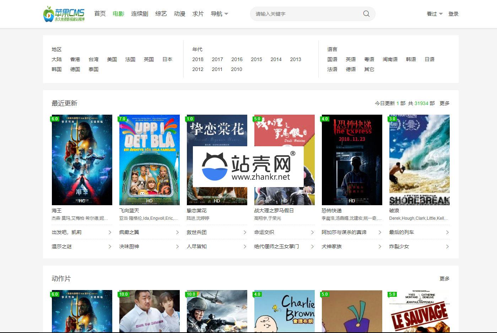This screenshot has width=497, height=333.
Task: Open the 动漫 nav item
Action: coord(179,14)
